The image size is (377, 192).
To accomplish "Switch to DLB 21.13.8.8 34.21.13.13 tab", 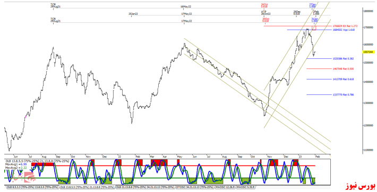I will pyautogui.click(x=145, y=187).
